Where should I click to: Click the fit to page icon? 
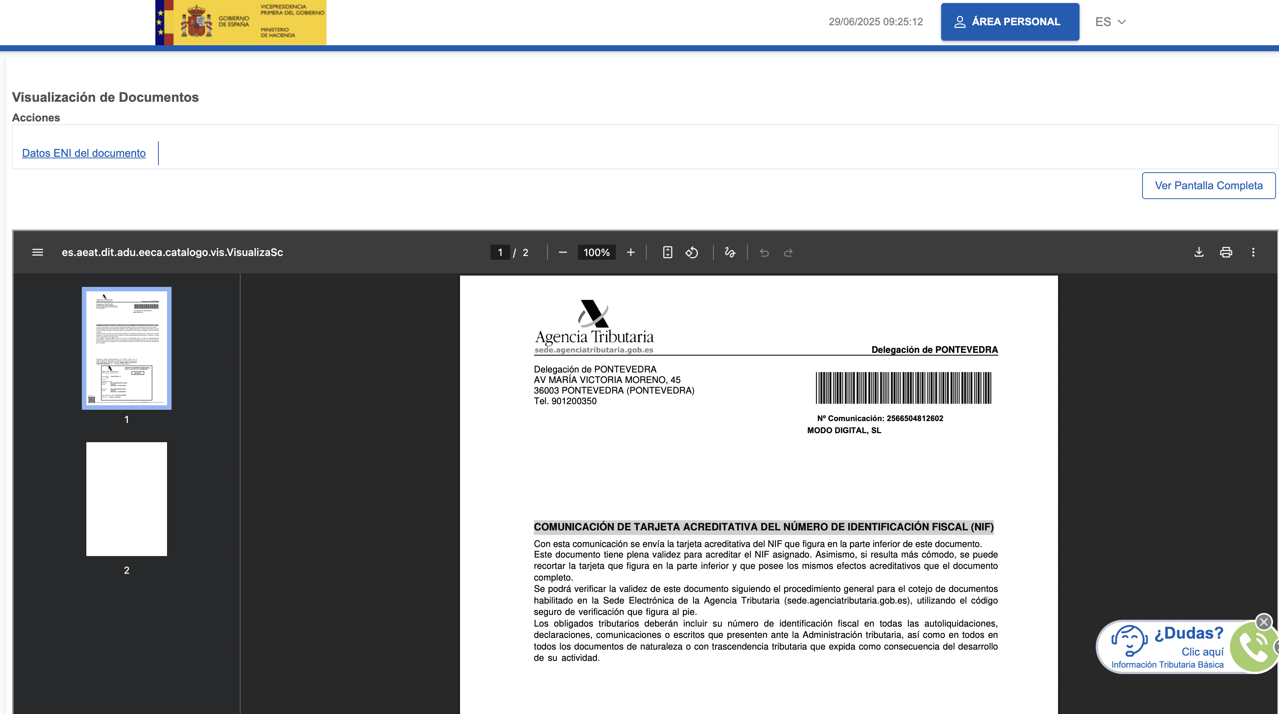pos(667,252)
